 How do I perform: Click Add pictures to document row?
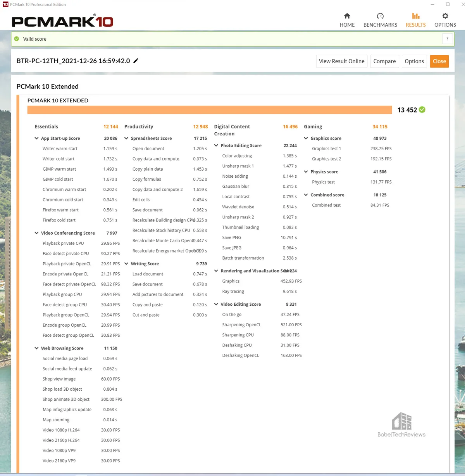[x=170, y=294]
